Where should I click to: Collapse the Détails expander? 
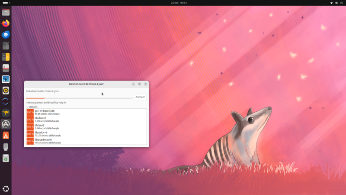(x=32, y=107)
